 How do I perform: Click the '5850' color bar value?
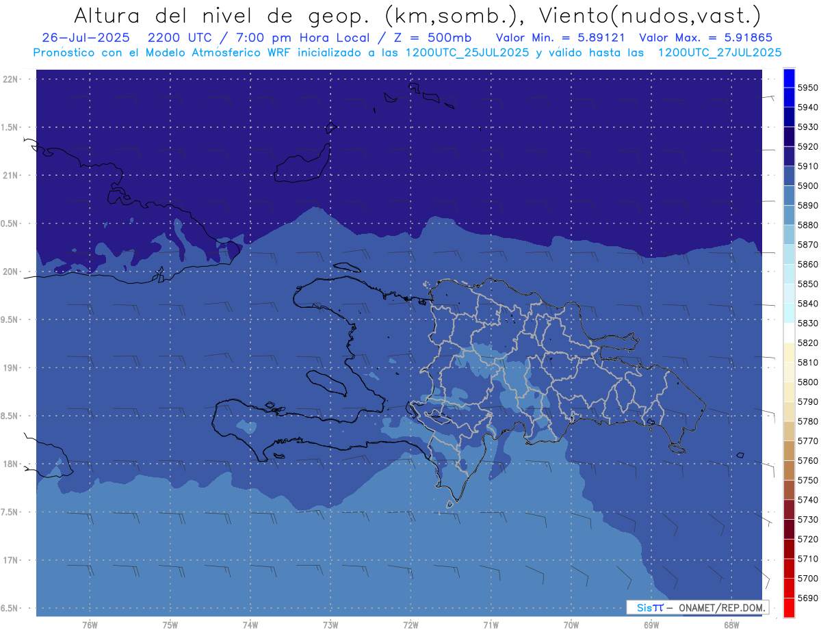pos(807,284)
